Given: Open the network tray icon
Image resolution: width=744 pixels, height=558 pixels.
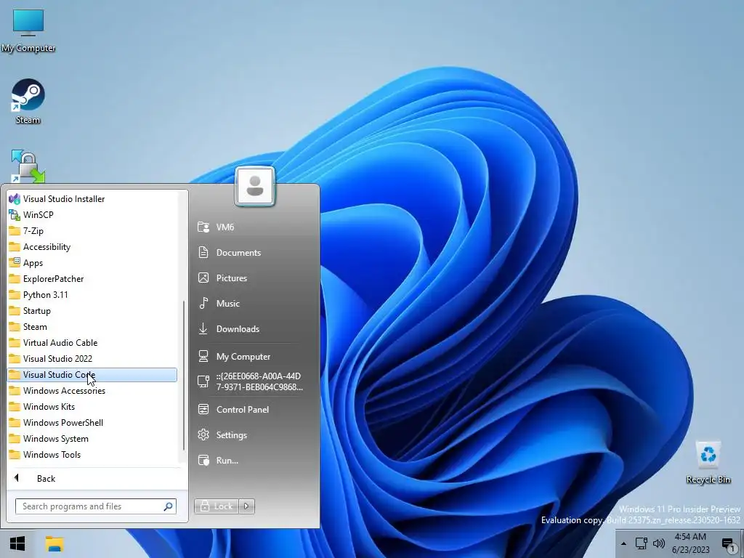Looking at the screenshot, I should click(642, 543).
